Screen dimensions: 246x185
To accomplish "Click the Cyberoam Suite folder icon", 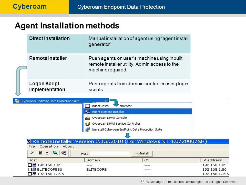I will (x=17, y=101).
